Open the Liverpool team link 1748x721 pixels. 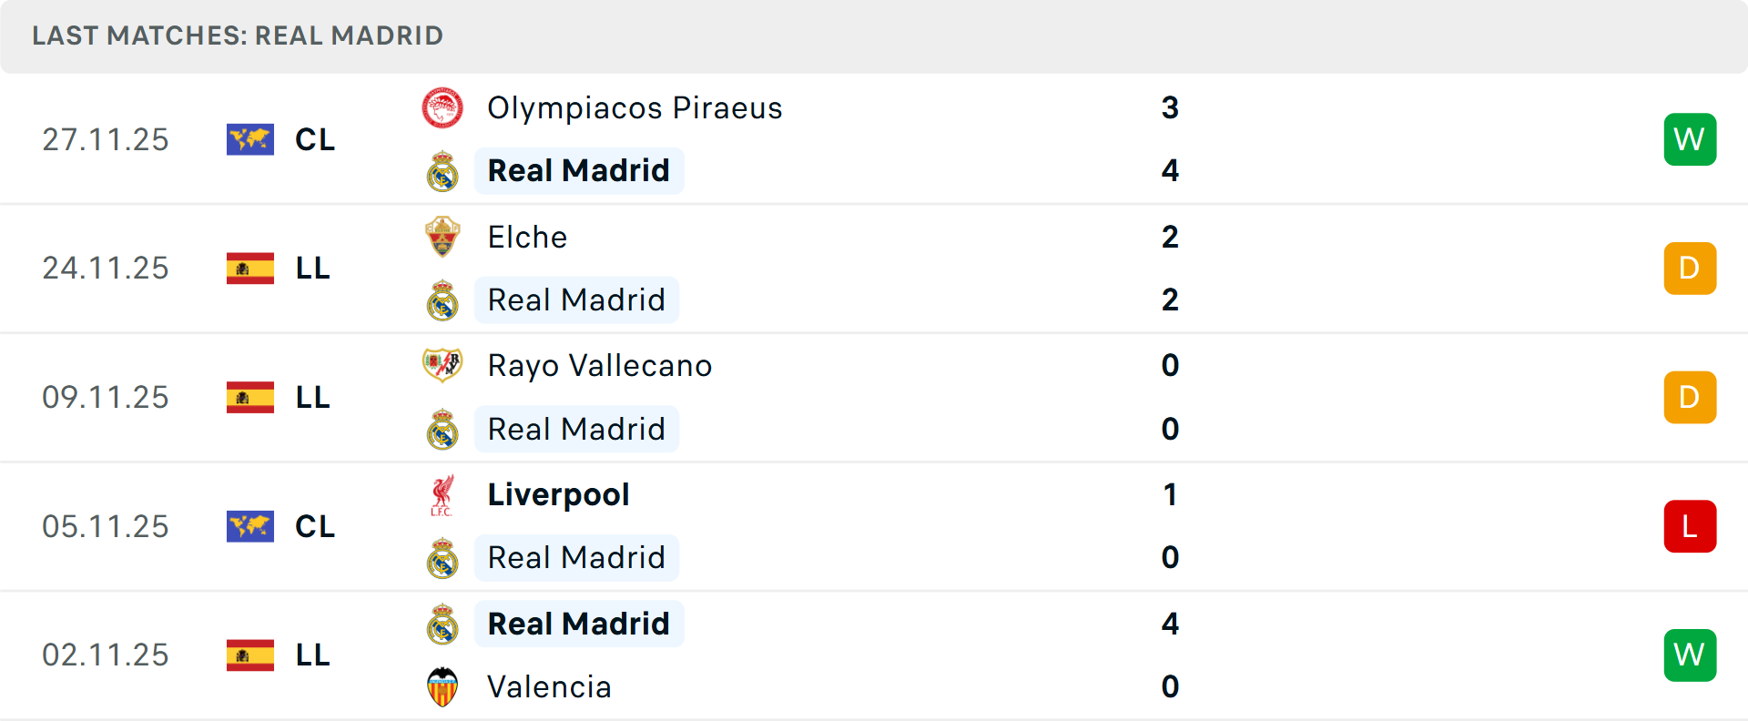[x=558, y=495]
